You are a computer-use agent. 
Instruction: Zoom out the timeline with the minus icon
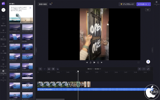click(x=144, y=69)
